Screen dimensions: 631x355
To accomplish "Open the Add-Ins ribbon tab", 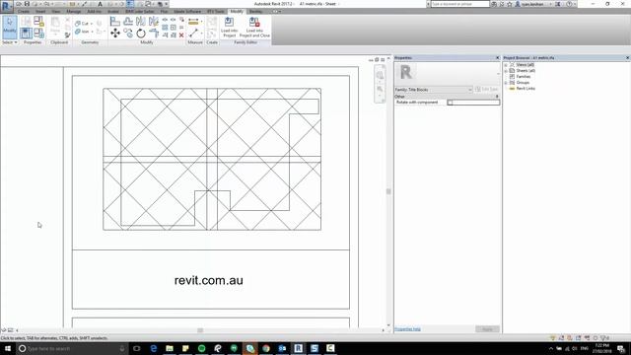I will pyautogui.click(x=95, y=11).
